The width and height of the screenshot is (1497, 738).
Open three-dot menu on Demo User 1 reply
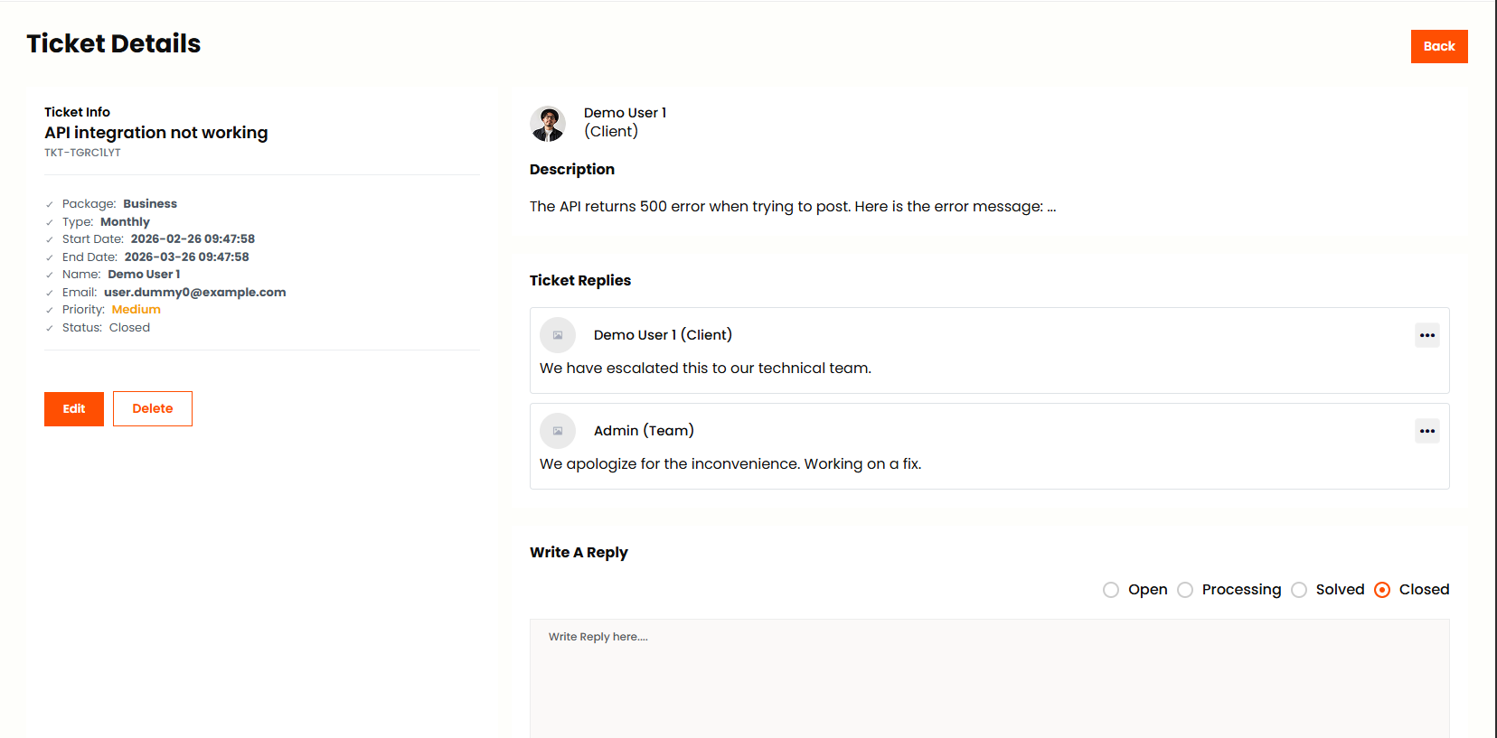click(1426, 335)
